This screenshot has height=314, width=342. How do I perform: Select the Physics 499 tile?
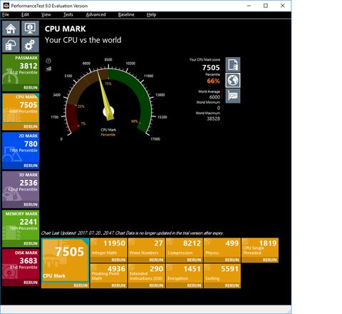[x=222, y=248]
